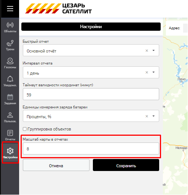Open the Пользов. users icon
The image size is (188, 195).
pos(10,115)
